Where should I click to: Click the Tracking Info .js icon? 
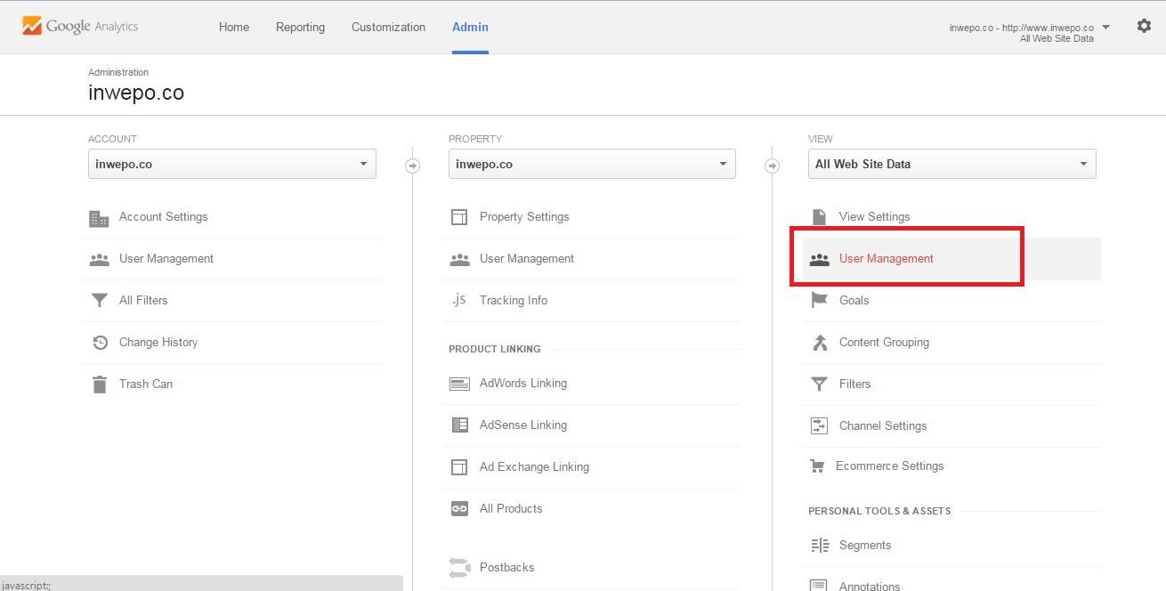[x=459, y=301]
